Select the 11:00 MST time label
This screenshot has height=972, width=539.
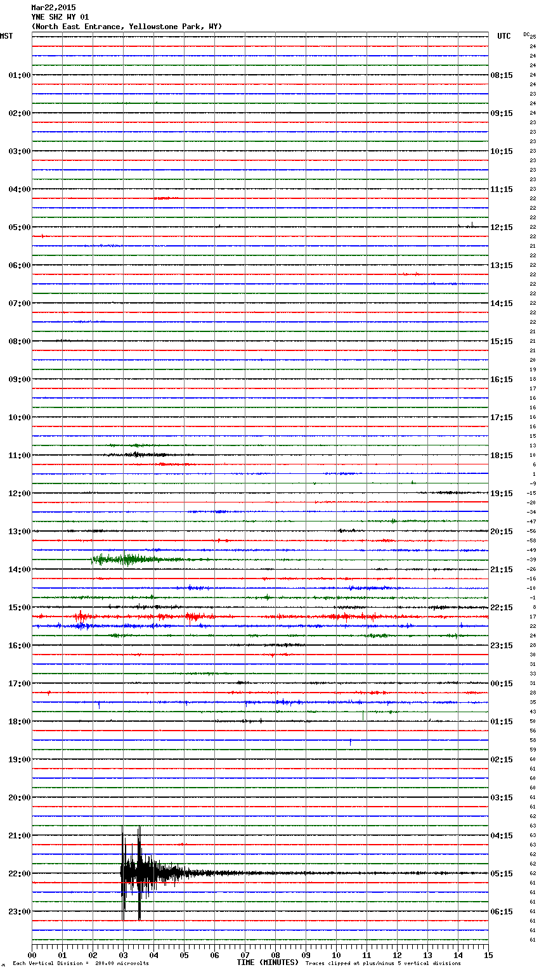pyautogui.click(x=20, y=456)
